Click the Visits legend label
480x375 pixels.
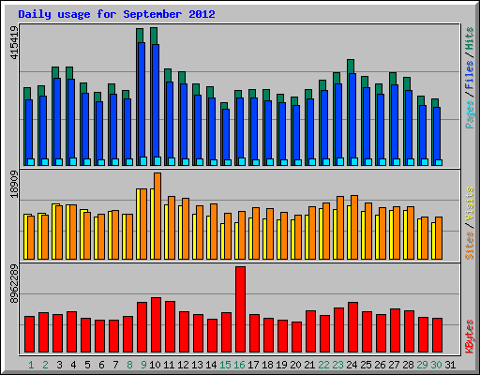pos(469,203)
